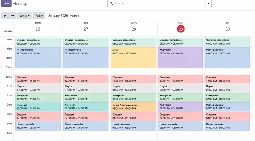
Task: Open Friday's Нови - онлайн 05:00 PM event
Action: click(x=227, y=126)
